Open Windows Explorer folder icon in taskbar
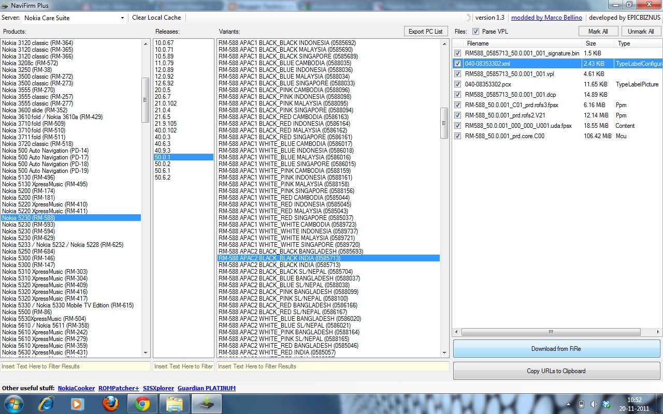This screenshot has height=414, width=663. point(174,404)
